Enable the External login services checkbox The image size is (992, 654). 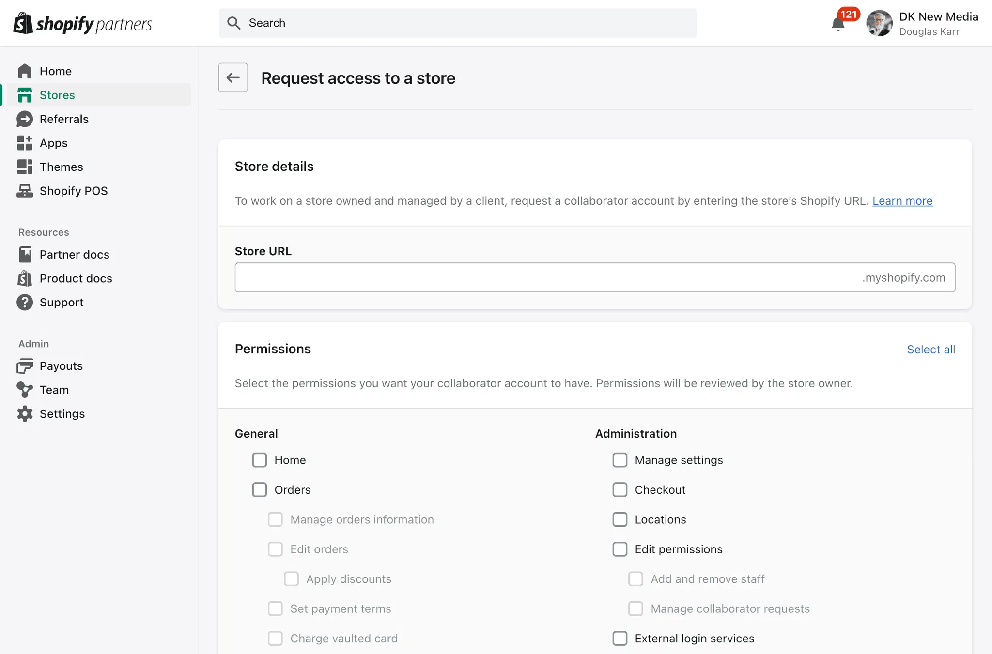pyautogui.click(x=620, y=639)
